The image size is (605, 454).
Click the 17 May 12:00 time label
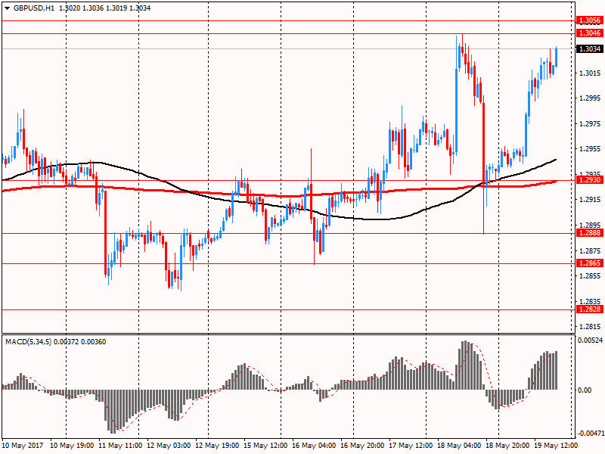click(x=411, y=446)
